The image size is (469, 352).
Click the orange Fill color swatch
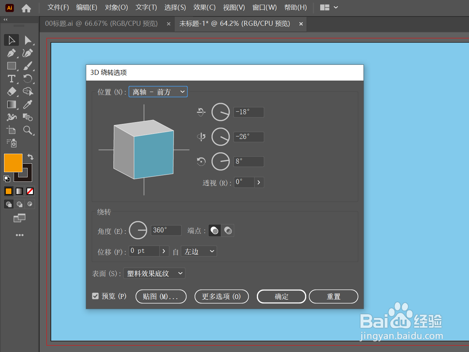point(13,163)
